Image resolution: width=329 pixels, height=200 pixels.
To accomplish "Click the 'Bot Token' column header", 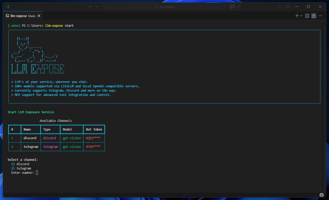I will tap(94, 129).
